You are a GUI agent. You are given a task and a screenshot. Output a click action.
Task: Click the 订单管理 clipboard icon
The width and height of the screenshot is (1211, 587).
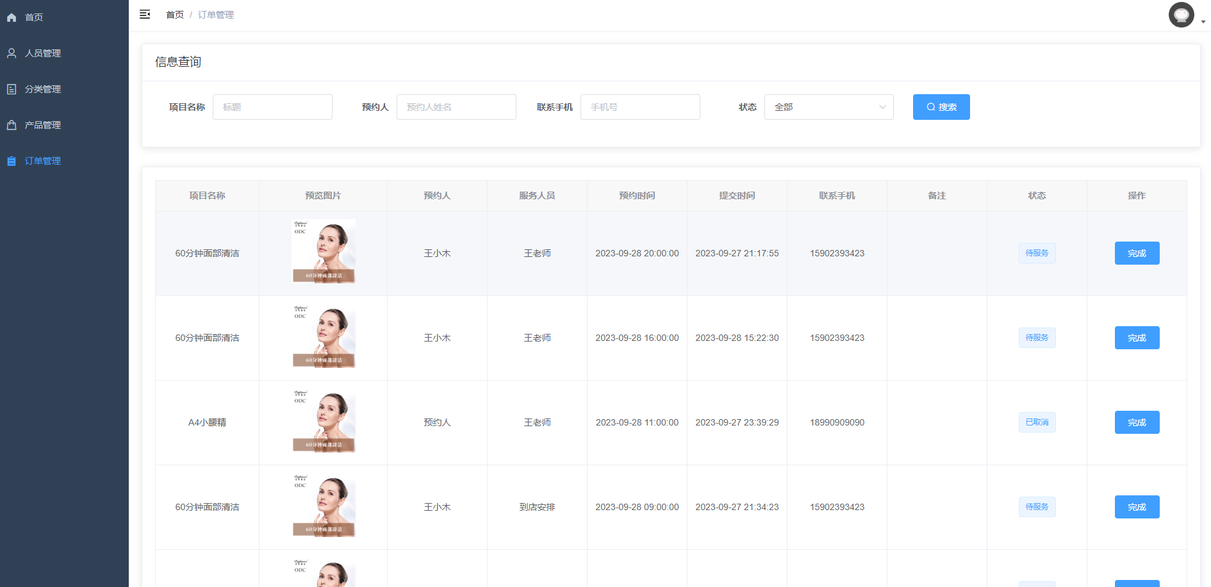(12, 161)
